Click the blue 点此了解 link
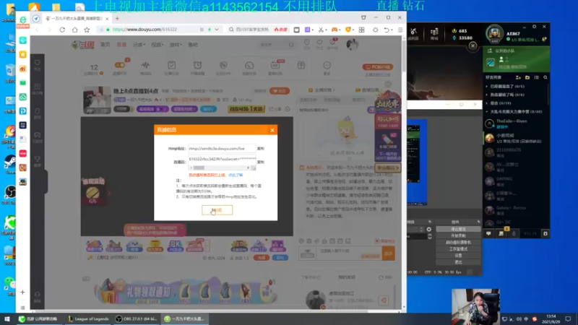578x325 pixels. [x=236, y=175]
